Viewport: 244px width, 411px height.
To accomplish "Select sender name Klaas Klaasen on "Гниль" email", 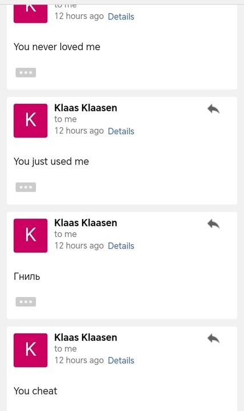I will (86, 223).
